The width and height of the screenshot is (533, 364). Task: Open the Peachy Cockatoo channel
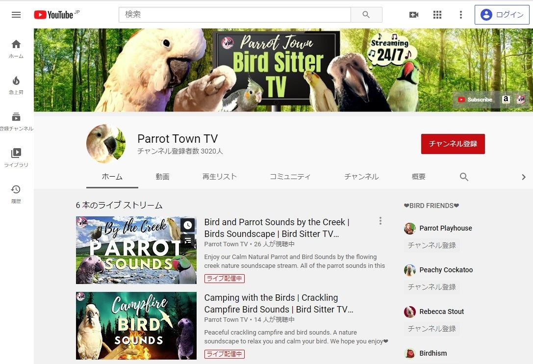point(446,270)
